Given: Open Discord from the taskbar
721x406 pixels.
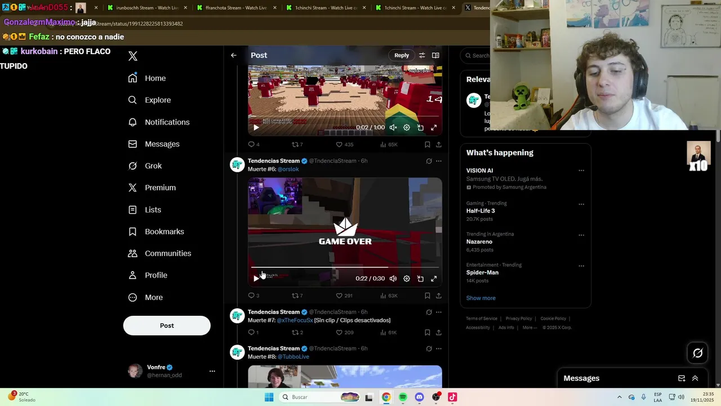Looking at the screenshot, I should click(419, 397).
